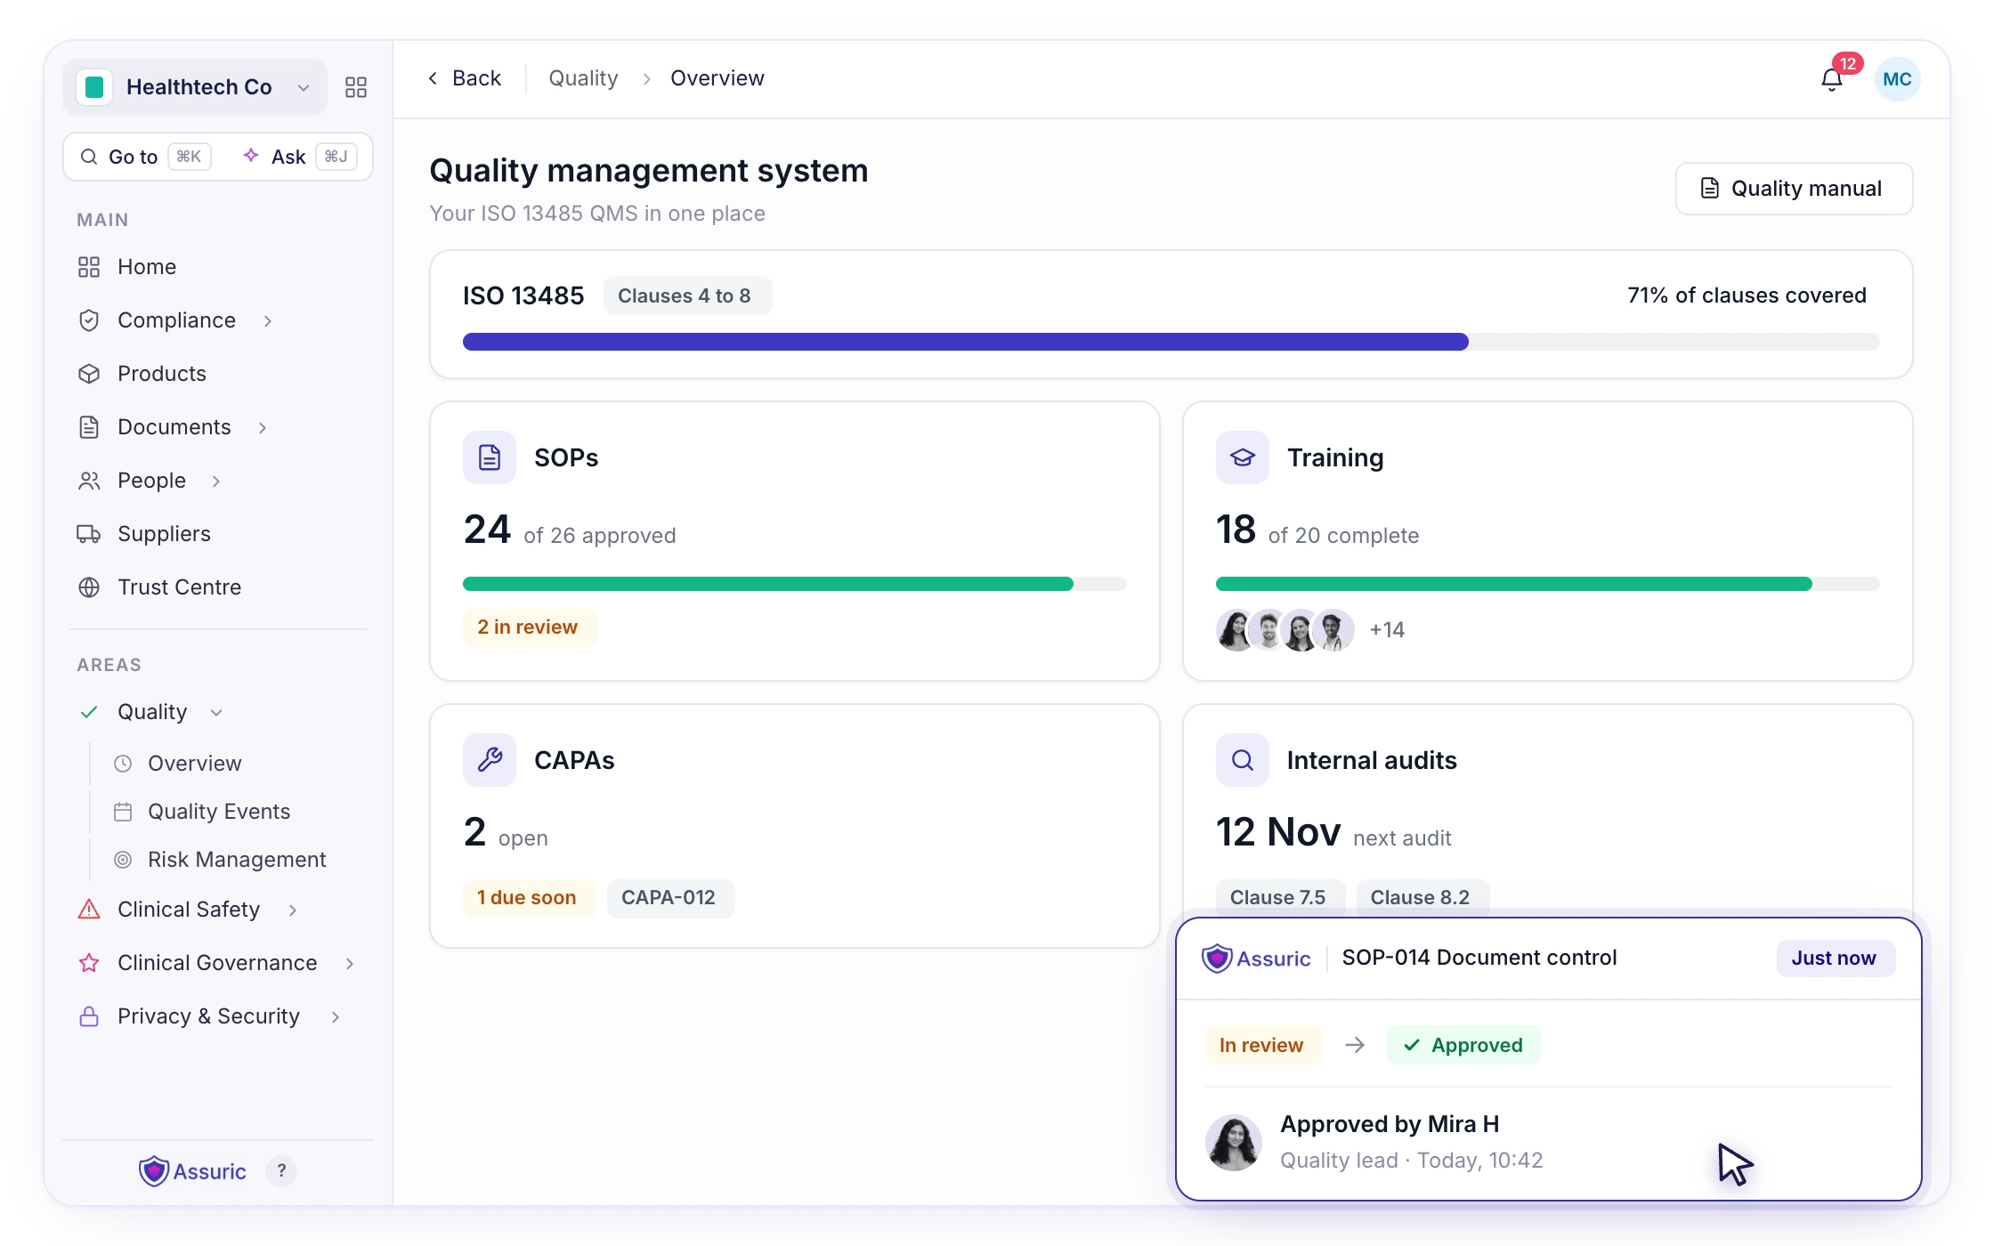Expand the Documents menu chevron

pyautogui.click(x=263, y=427)
